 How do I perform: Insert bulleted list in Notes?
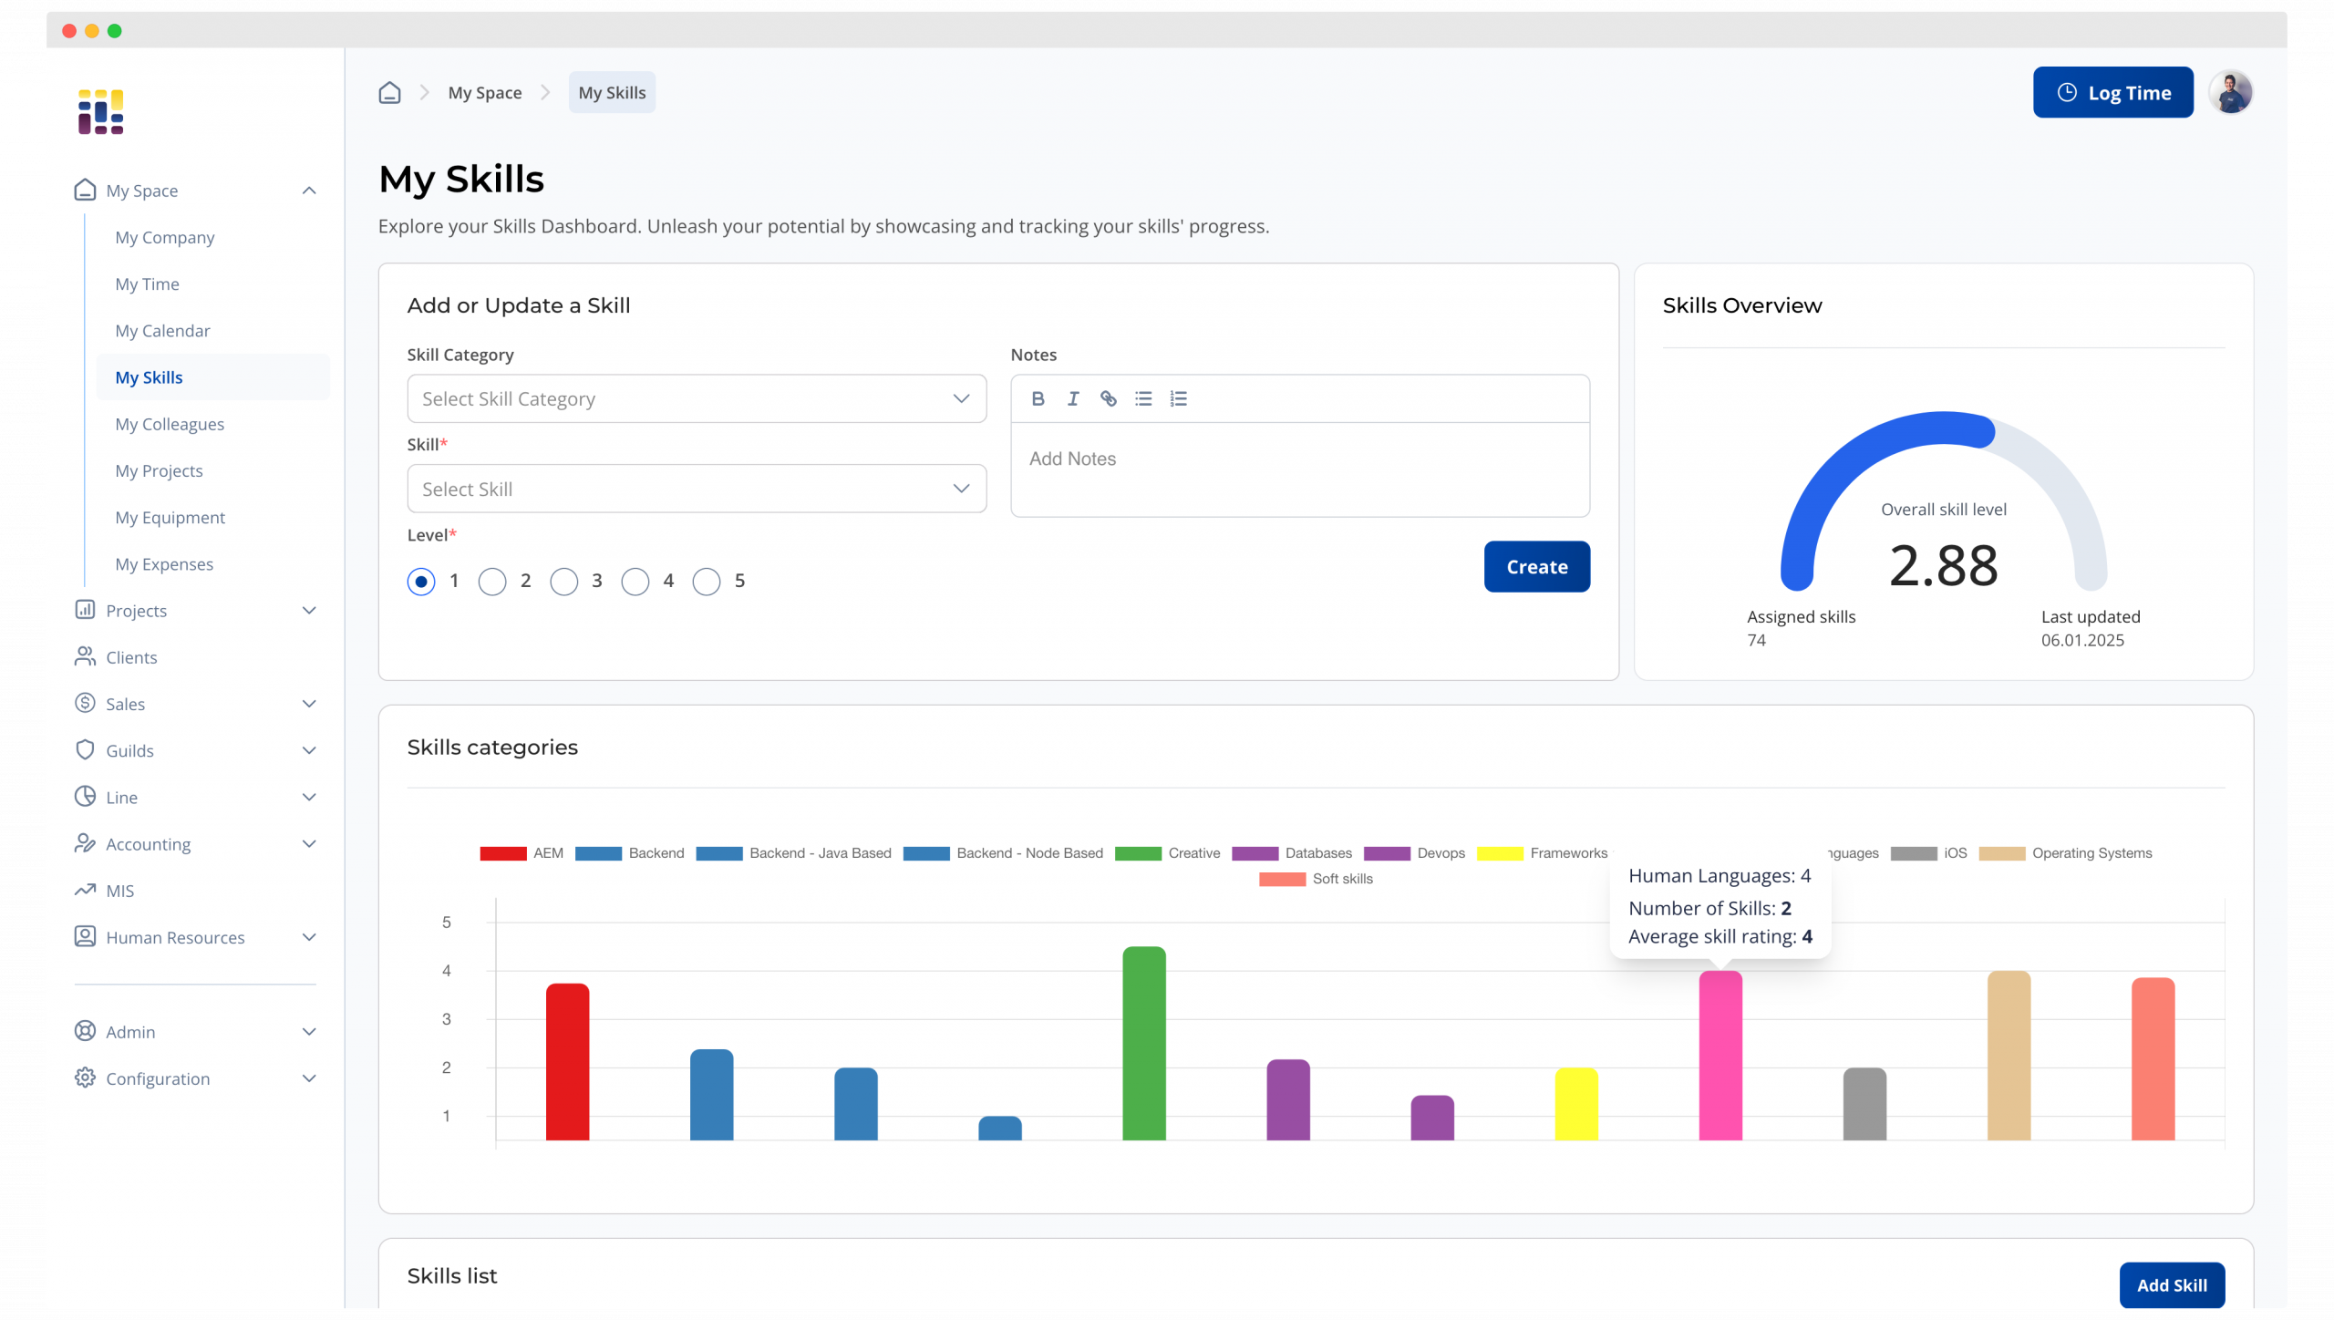1143,398
